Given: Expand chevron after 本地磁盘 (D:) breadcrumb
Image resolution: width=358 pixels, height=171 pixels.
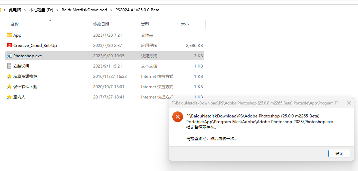Looking at the screenshot, I should click(57, 10).
